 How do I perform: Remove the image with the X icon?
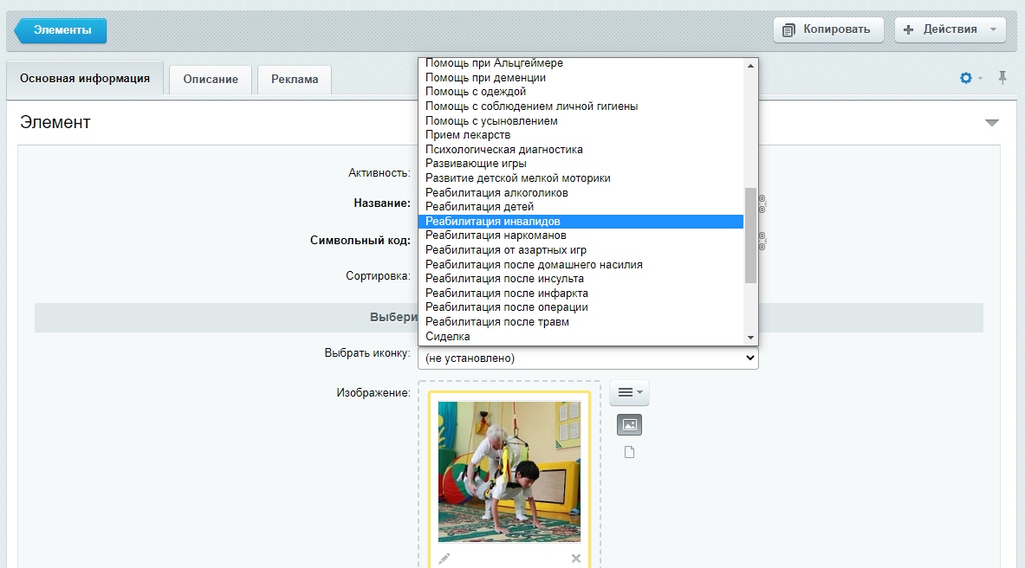(576, 558)
